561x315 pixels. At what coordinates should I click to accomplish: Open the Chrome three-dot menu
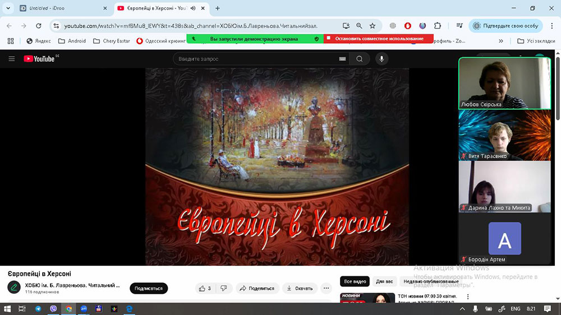point(551,26)
